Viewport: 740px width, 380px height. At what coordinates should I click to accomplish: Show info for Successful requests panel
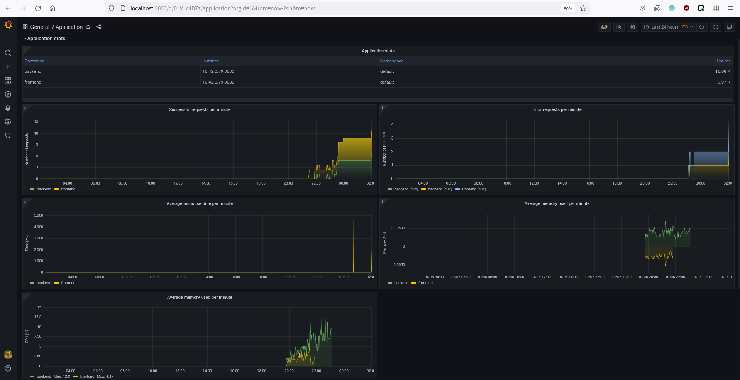(25, 108)
